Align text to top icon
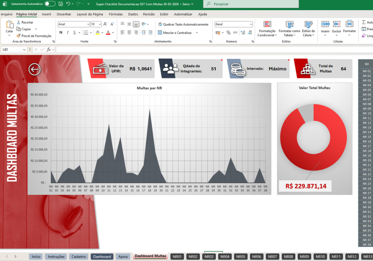The width and height of the screenshot is (373, 261). pos(122,24)
